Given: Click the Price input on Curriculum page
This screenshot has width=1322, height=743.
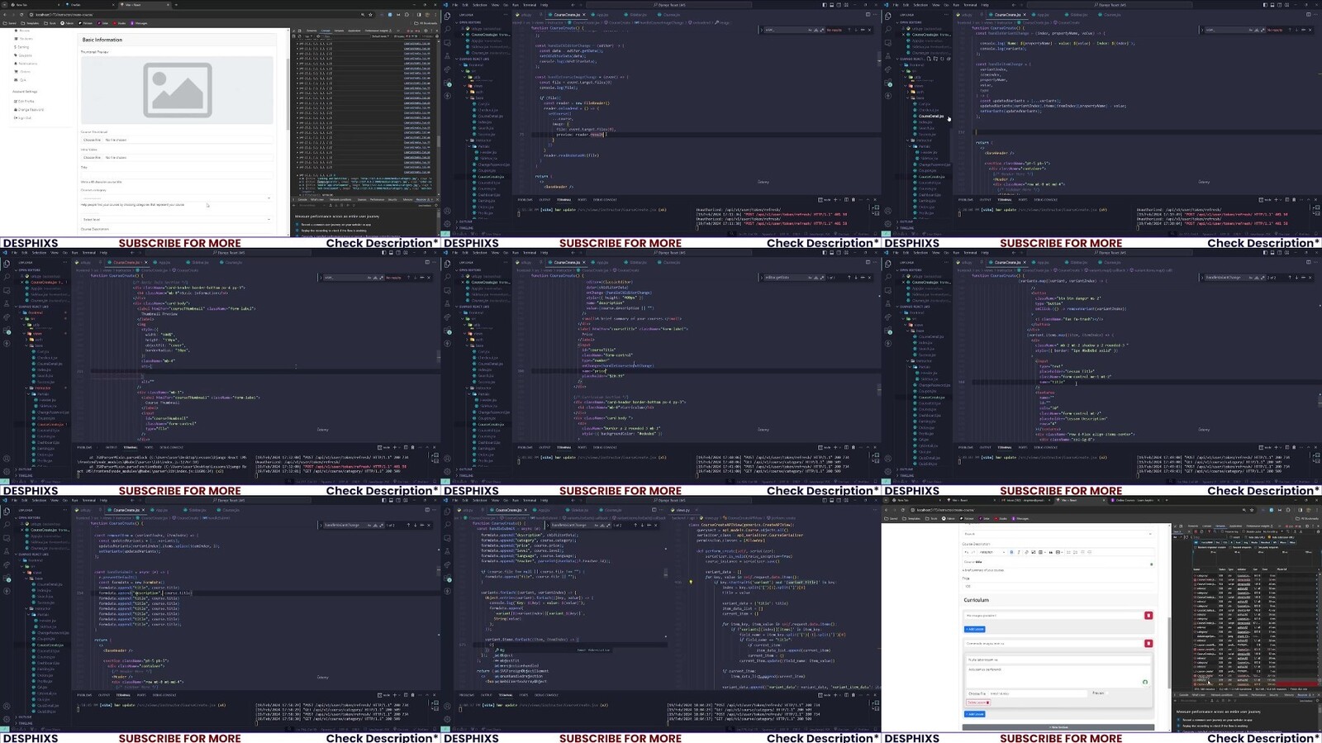Looking at the screenshot, I should 1058,586.
